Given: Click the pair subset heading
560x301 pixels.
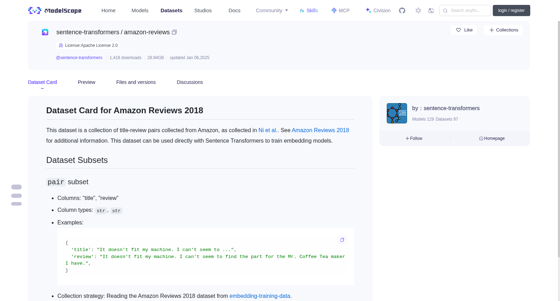Looking at the screenshot, I should coord(67,182).
